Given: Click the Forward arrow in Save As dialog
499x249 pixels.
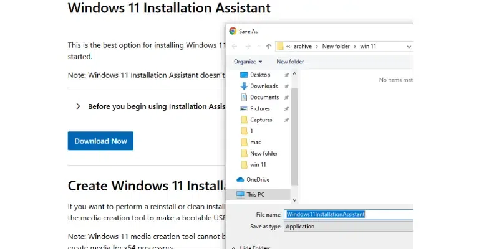Looking at the screenshot, I should pyautogui.click(x=248, y=46).
